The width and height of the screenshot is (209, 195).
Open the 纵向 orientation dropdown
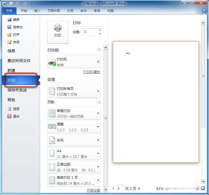tap(74, 140)
